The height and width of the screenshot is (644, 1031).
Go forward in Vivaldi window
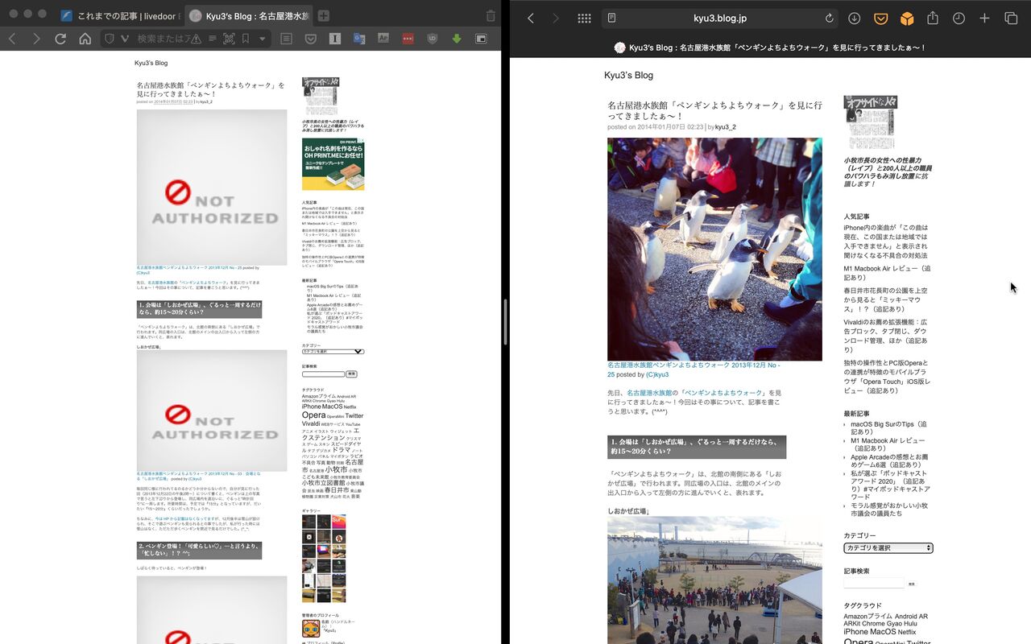coord(36,39)
